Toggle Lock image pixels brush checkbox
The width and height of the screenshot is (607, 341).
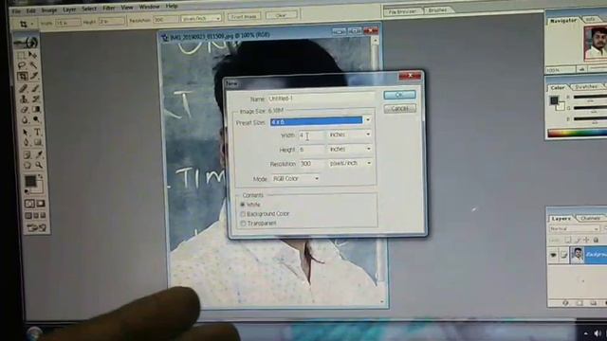point(578,240)
